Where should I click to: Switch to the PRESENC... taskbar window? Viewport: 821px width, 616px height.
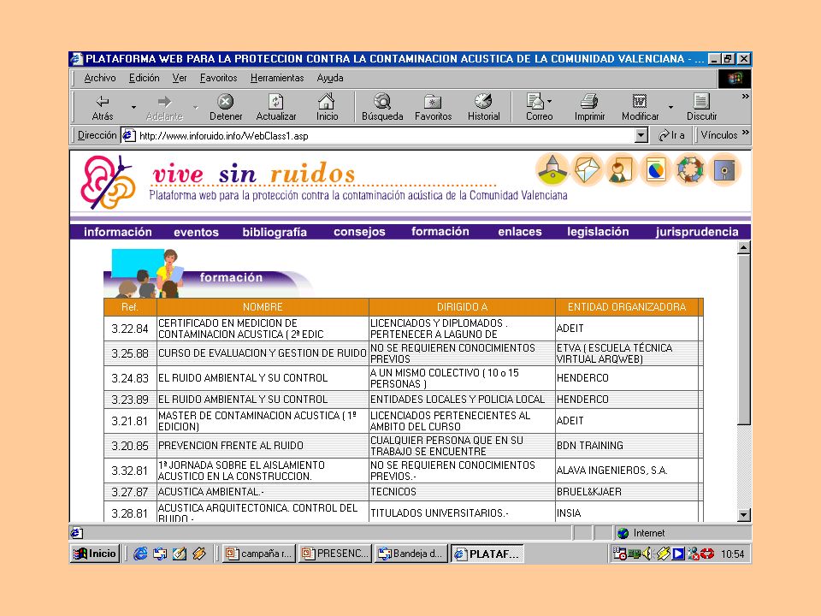pyautogui.click(x=335, y=554)
